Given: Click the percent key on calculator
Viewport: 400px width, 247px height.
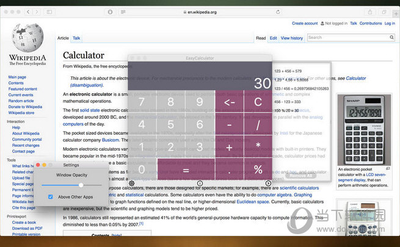Looking at the screenshot, I should click(258, 170).
